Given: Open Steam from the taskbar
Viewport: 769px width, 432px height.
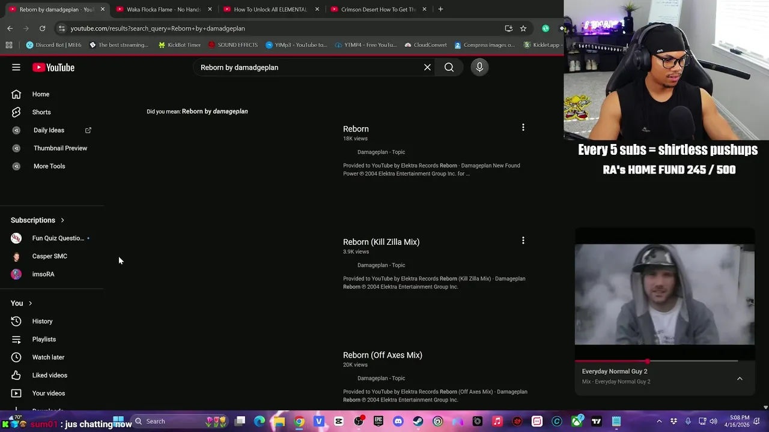Looking at the screenshot, I should (418, 421).
